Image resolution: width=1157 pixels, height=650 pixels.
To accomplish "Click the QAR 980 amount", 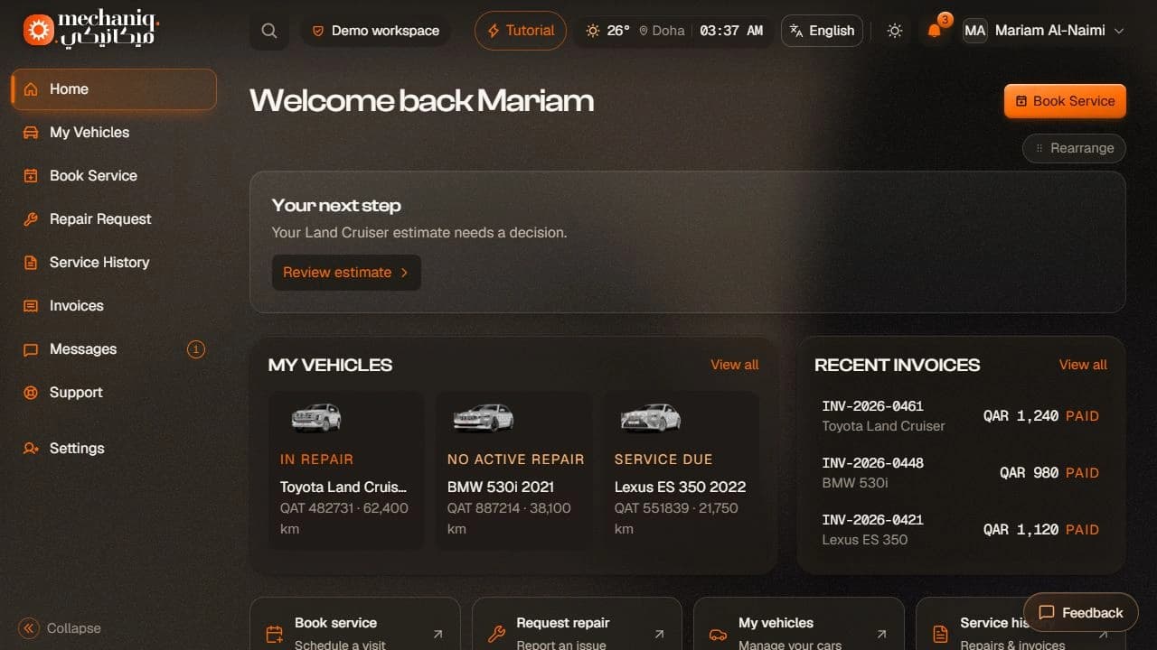I will click(x=1029, y=473).
